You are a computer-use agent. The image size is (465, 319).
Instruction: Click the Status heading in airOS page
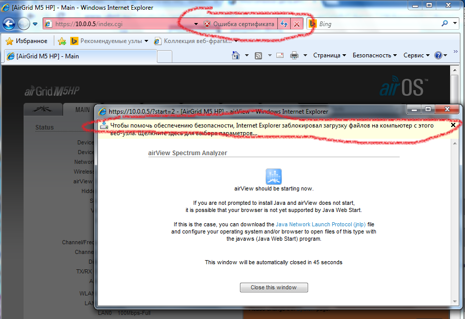45,127
